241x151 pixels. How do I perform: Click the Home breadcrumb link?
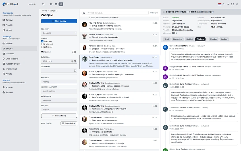point(45,11)
